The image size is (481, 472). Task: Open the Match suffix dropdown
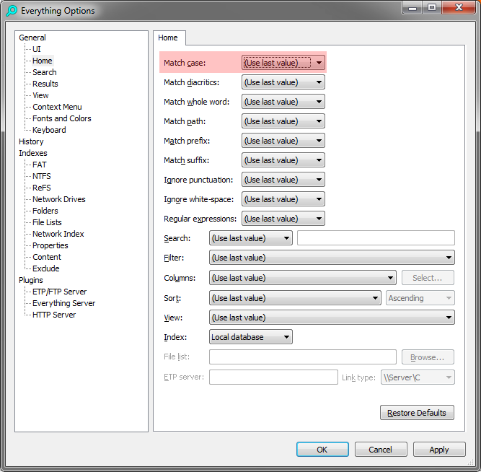coord(283,160)
